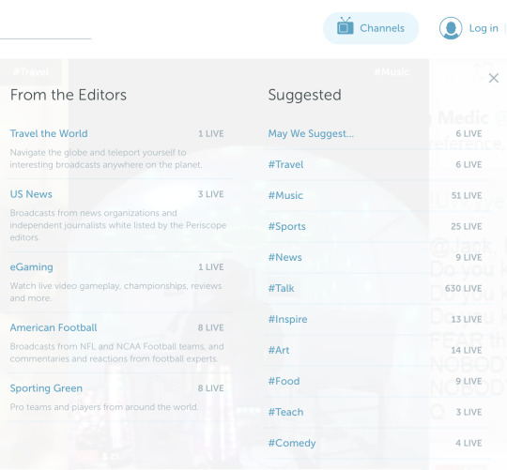The width and height of the screenshot is (507, 470).
Task: Open the Log in link
Action: pos(484,28)
